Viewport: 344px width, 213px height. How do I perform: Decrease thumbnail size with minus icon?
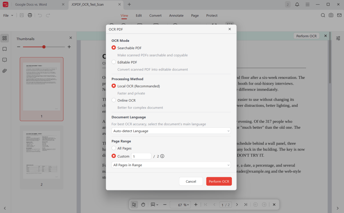(x=19, y=47)
